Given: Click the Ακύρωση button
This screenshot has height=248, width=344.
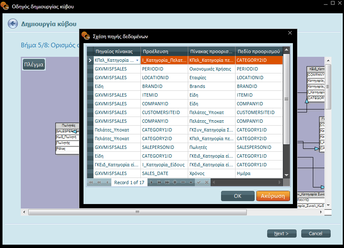Looking at the screenshot, I should point(273,196).
